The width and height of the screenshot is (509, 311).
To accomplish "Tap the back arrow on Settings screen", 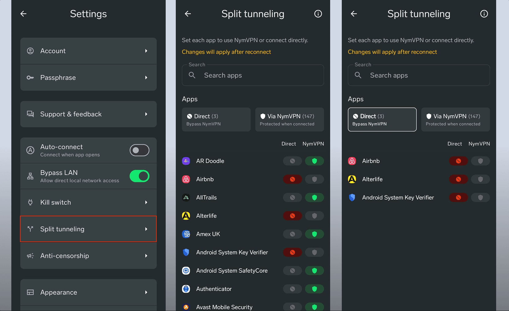I will [23, 13].
